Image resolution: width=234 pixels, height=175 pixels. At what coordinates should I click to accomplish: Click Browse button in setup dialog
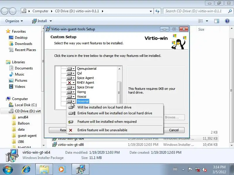[174, 117]
